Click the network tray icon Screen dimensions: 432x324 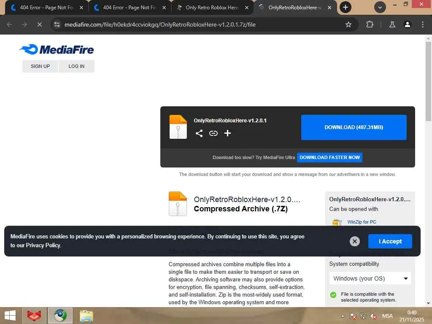(x=363, y=316)
